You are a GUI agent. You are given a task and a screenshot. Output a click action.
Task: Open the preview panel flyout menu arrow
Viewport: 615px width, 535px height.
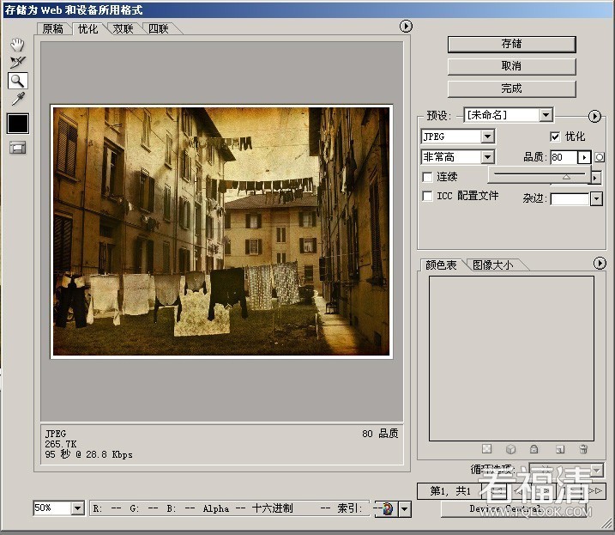(x=406, y=27)
